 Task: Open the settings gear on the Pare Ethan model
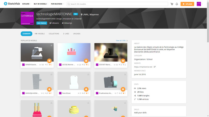86,89
